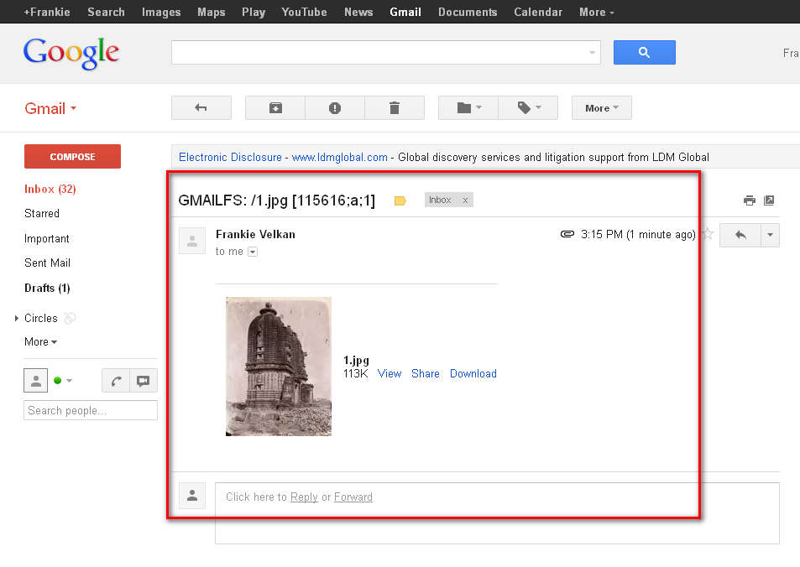Focus the Search people field
This screenshot has width=800, height=567.
91,410
